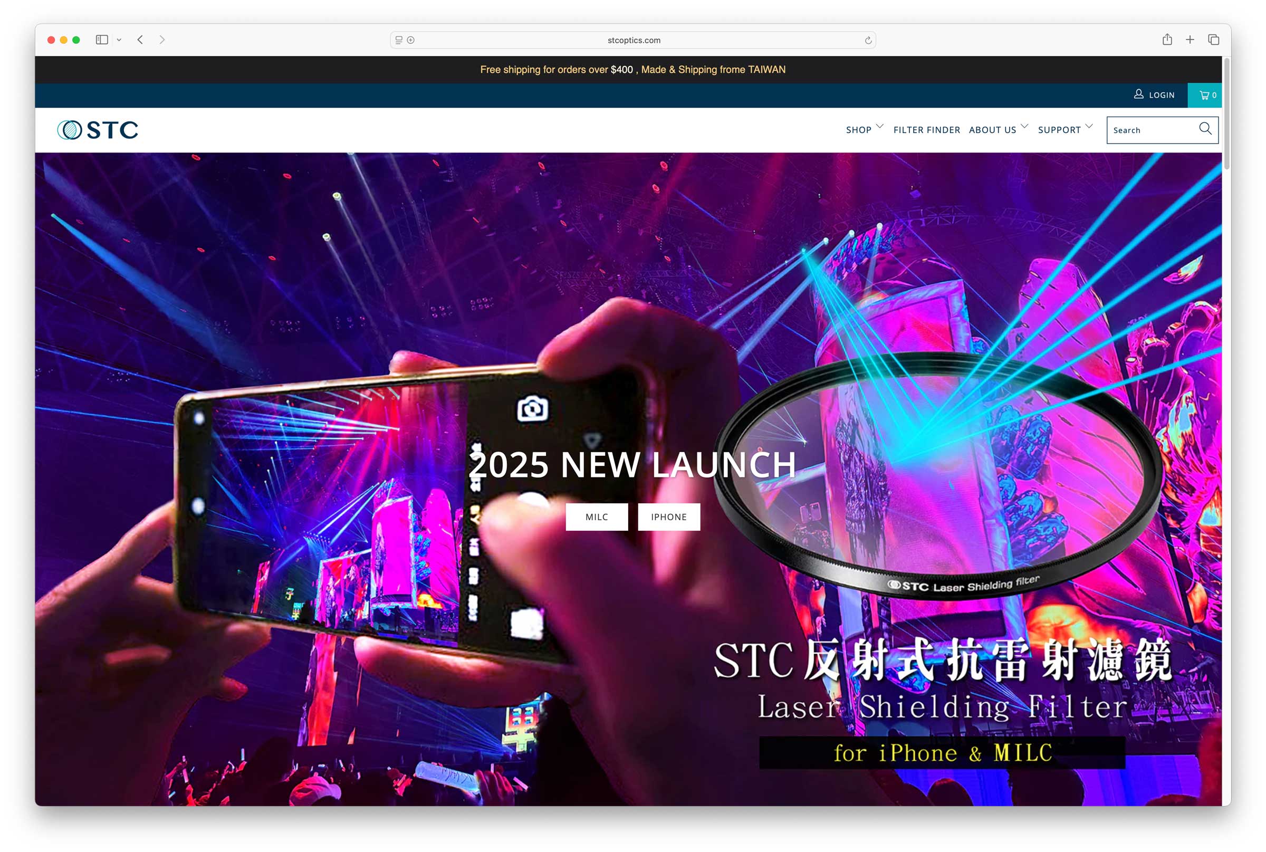Go back with the Safari back arrow
This screenshot has height=852, width=1266.
(140, 40)
